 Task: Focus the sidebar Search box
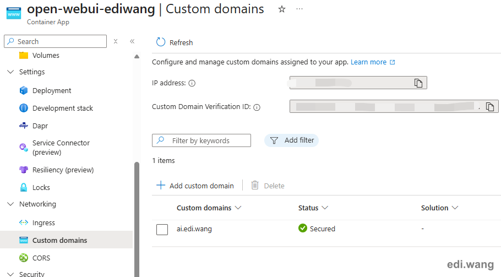[55, 41]
